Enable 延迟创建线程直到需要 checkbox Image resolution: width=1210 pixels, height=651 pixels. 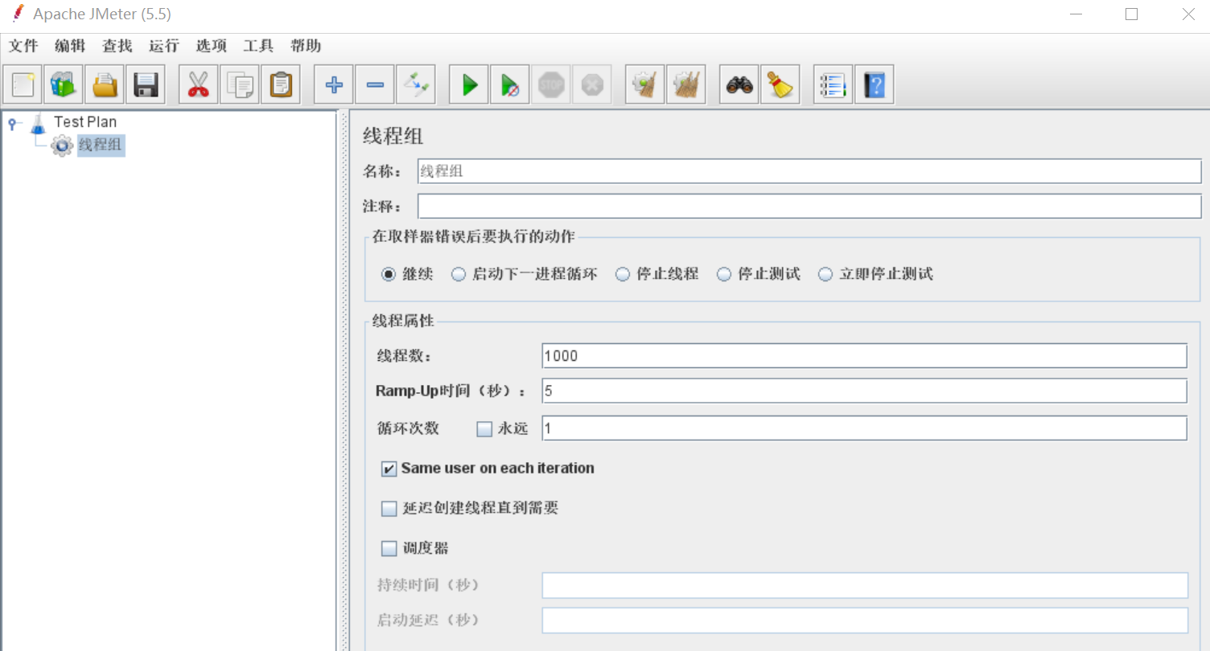pyautogui.click(x=389, y=509)
